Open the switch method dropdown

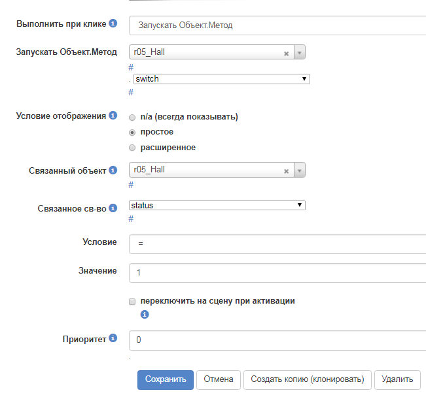(x=221, y=79)
